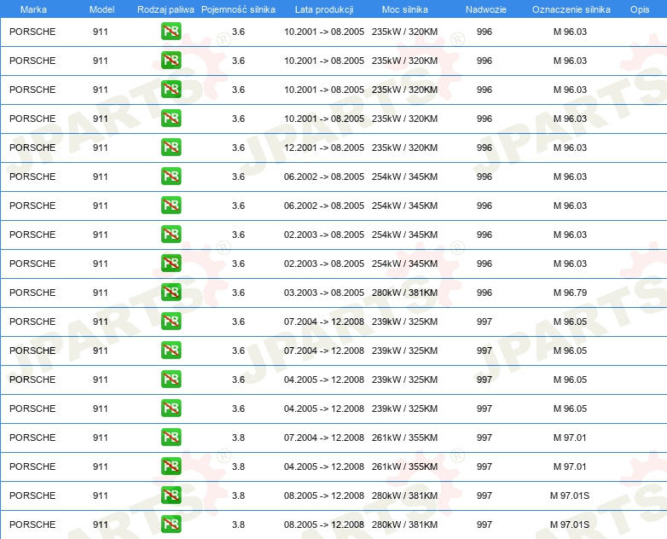Click '08.2005 -> 12.2008' in the bottommost row
Screen dimensions: 667x539
324,525
